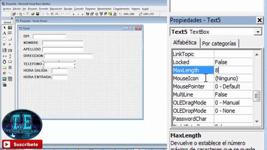The width and height of the screenshot is (267, 150).
Task: Select the TextBox tool in the toolbox
Action: click(10, 33)
